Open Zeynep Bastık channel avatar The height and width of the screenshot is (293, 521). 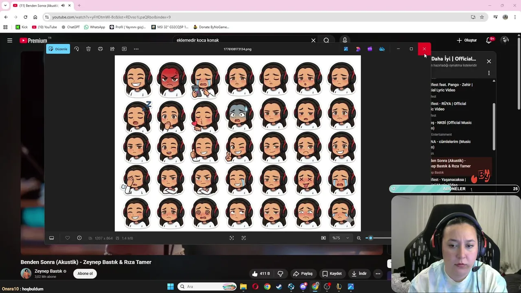[x=26, y=273]
